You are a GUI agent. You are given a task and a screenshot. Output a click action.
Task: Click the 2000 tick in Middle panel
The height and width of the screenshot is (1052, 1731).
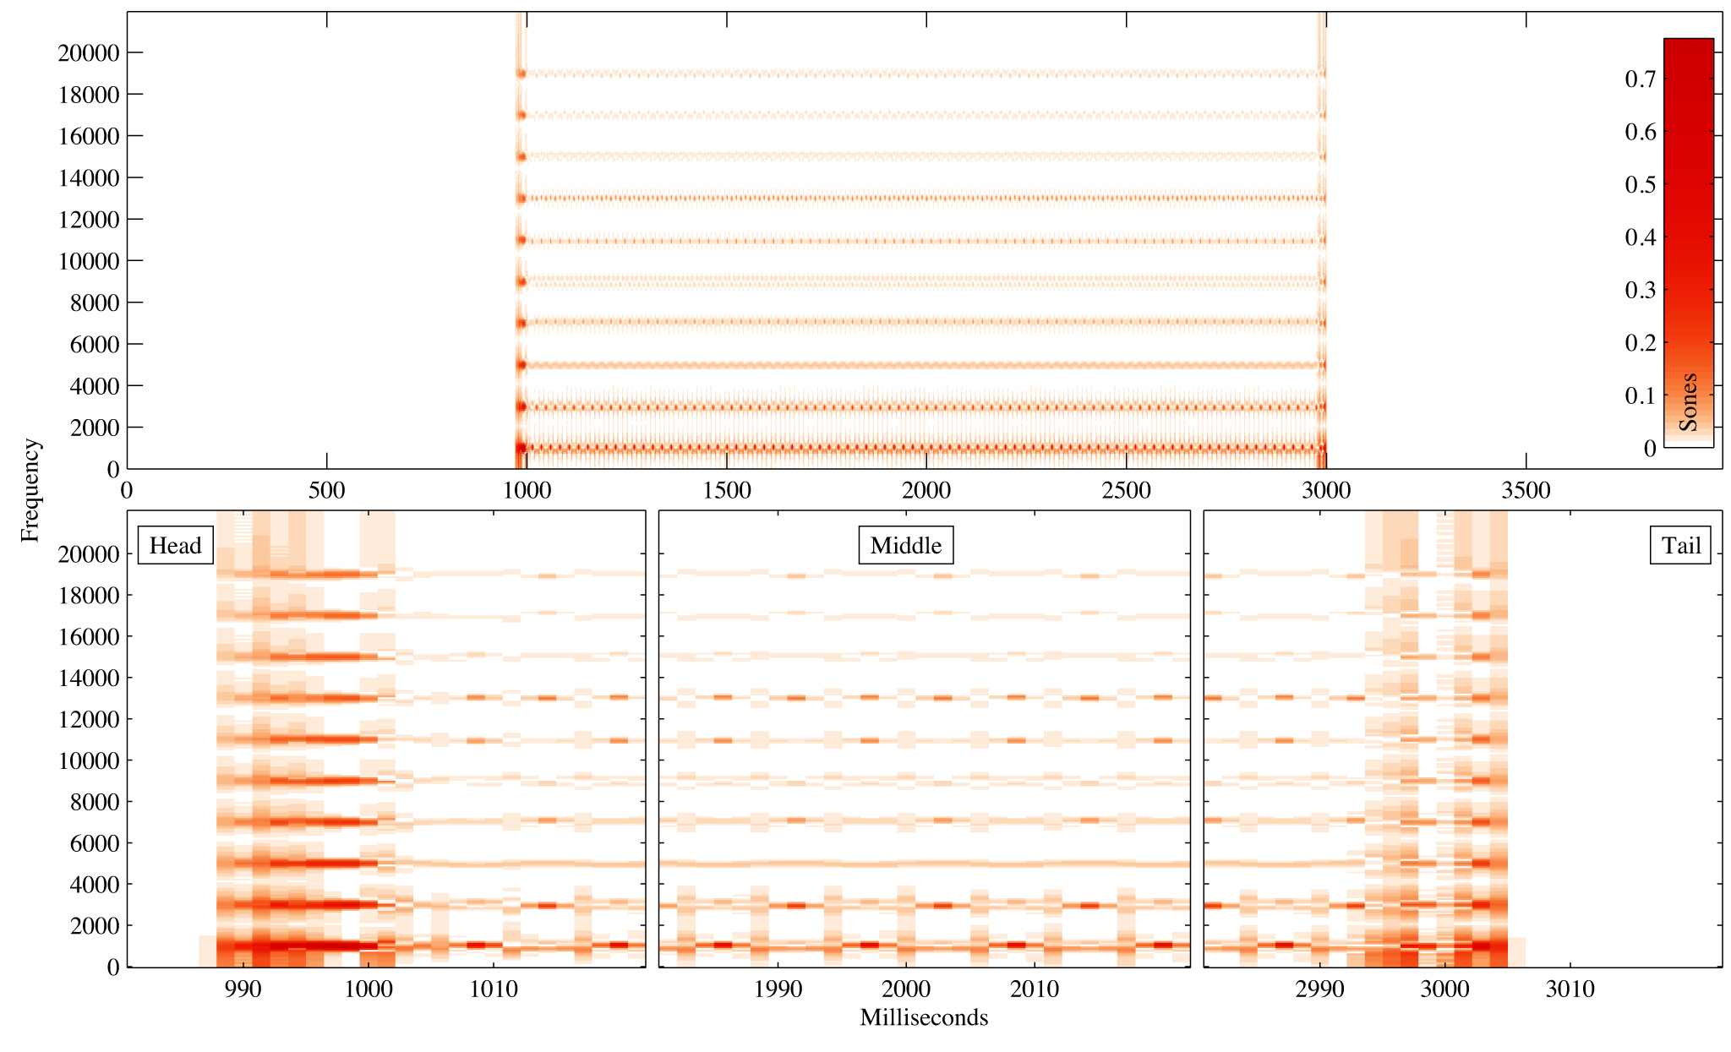(x=906, y=989)
